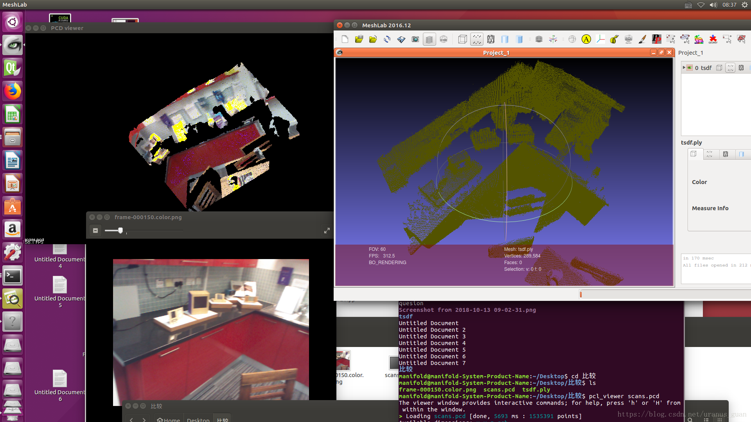This screenshot has height=422, width=751.
Task: Click the second blue cylinder shading icon
Action: (519, 39)
